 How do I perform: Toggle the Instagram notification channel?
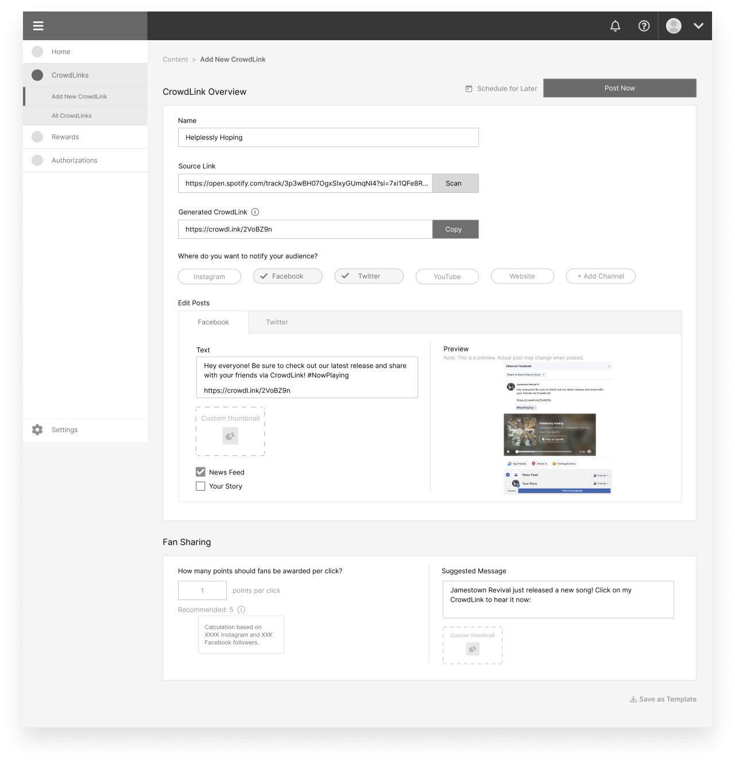pos(209,276)
